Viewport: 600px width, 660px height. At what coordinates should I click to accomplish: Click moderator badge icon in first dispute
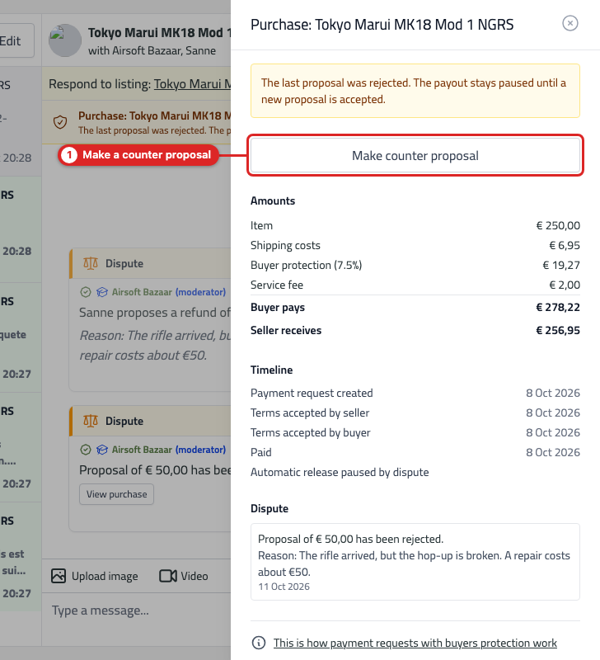[102, 292]
